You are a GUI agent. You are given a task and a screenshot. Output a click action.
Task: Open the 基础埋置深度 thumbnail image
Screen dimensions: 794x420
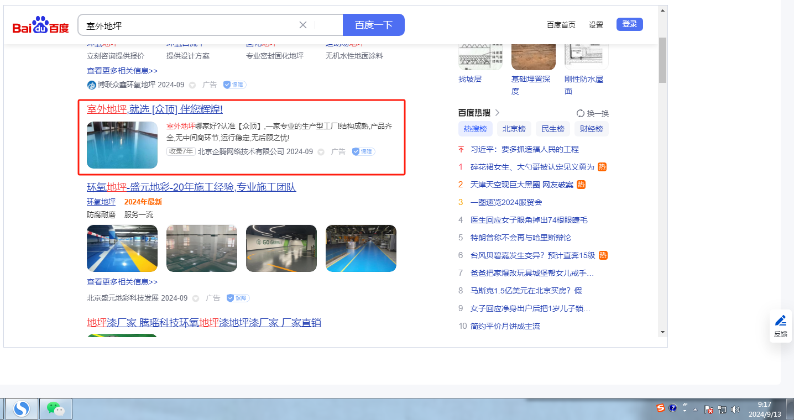[x=534, y=56]
